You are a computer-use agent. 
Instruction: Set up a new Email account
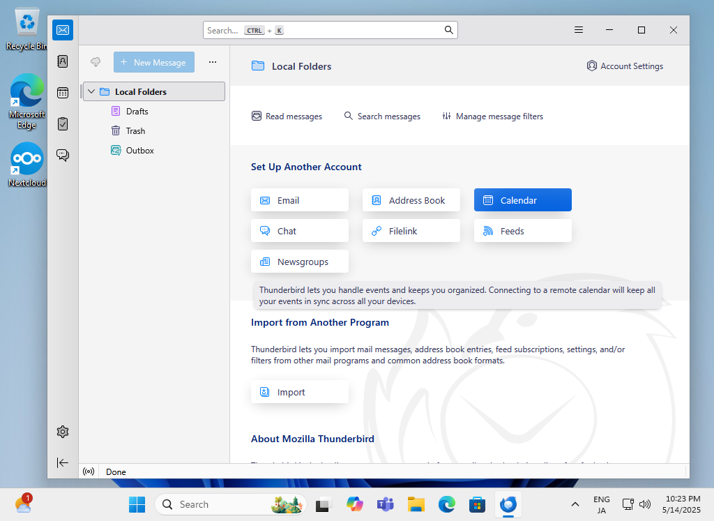pos(300,200)
